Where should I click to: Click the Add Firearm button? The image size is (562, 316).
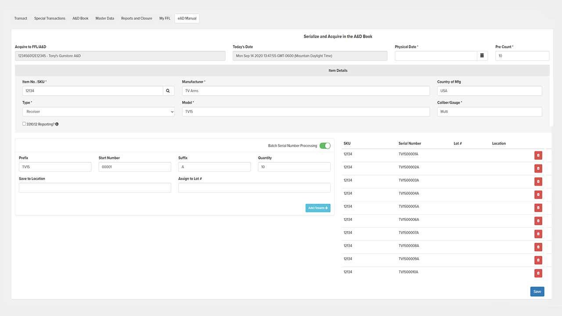(x=318, y=208)
